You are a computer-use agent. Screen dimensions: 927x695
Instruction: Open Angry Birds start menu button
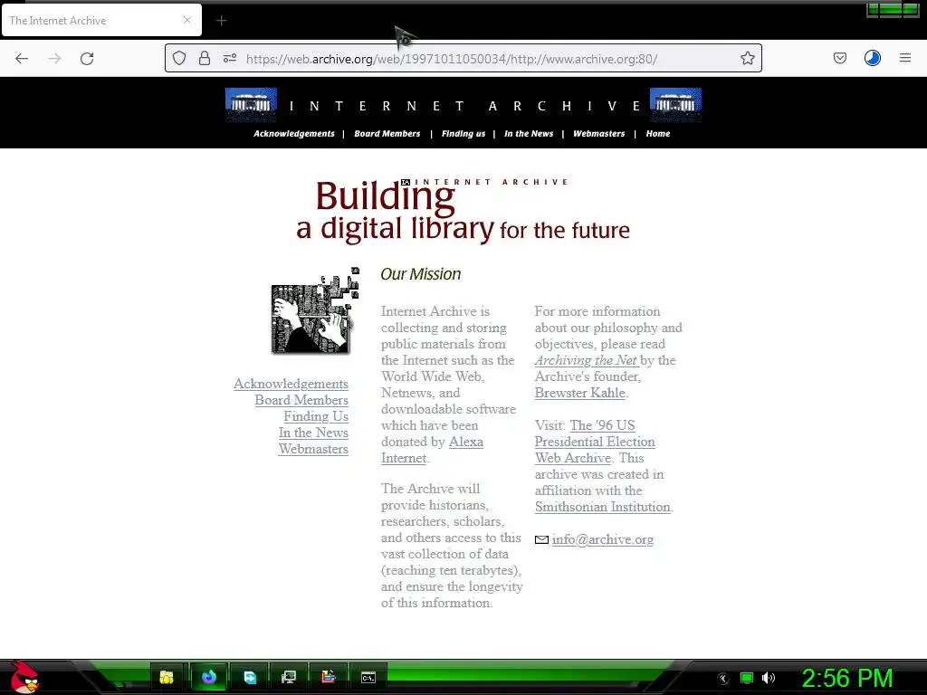(24, 677)
